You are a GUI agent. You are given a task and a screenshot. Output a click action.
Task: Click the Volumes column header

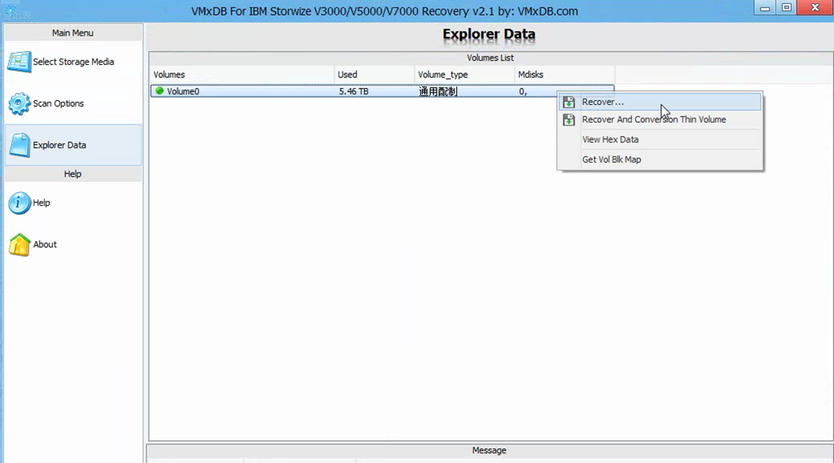[x=241, y=74]
